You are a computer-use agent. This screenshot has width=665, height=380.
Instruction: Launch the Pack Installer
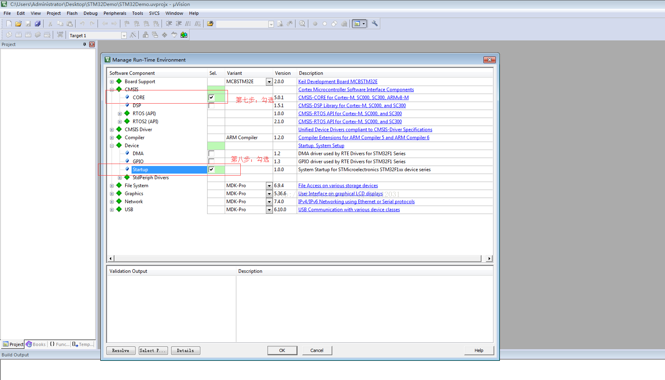[184, 35]
